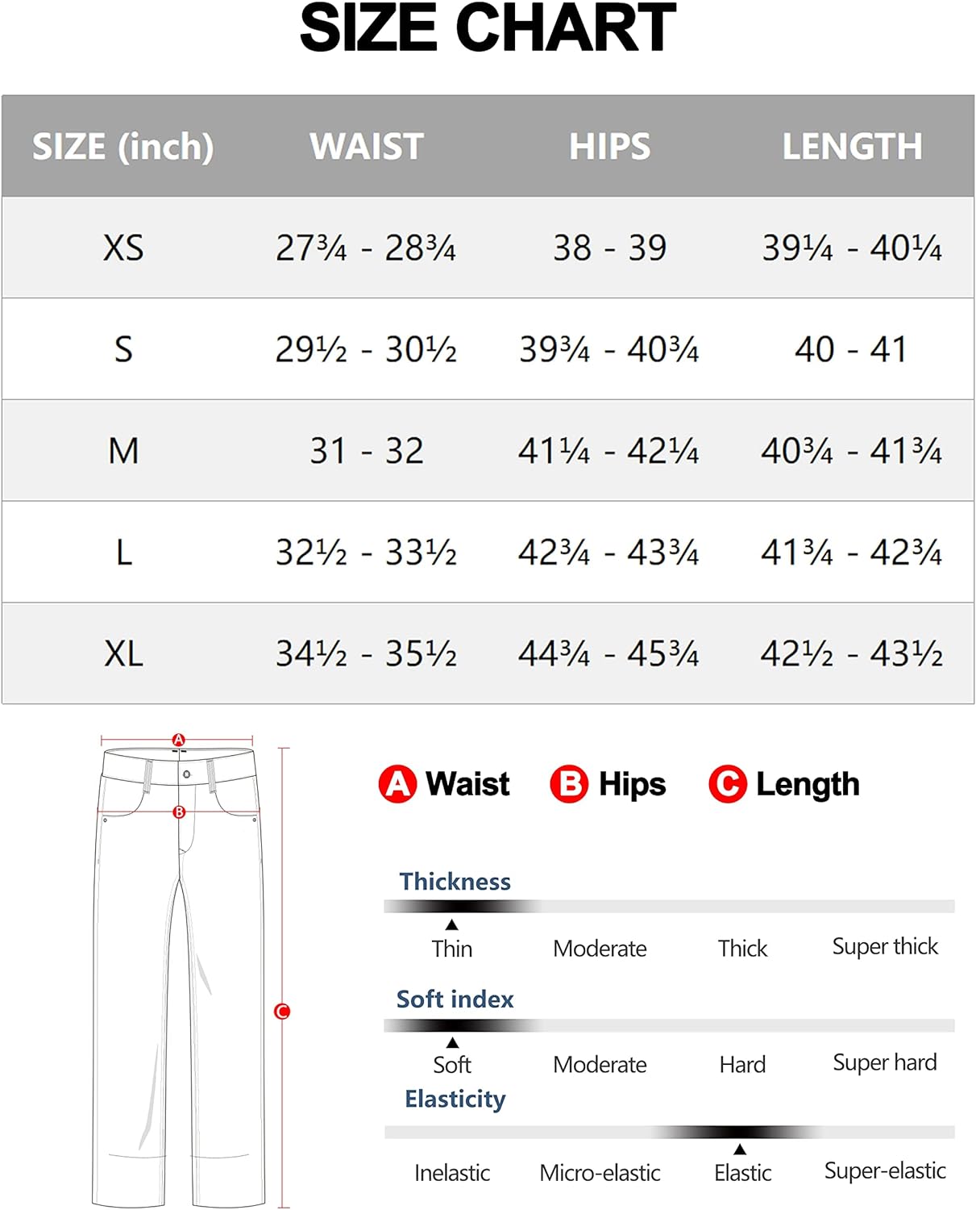Click the pants line drawing illustration
Image resolution: width=976 pixels, height=1210 pixels.
179,976
